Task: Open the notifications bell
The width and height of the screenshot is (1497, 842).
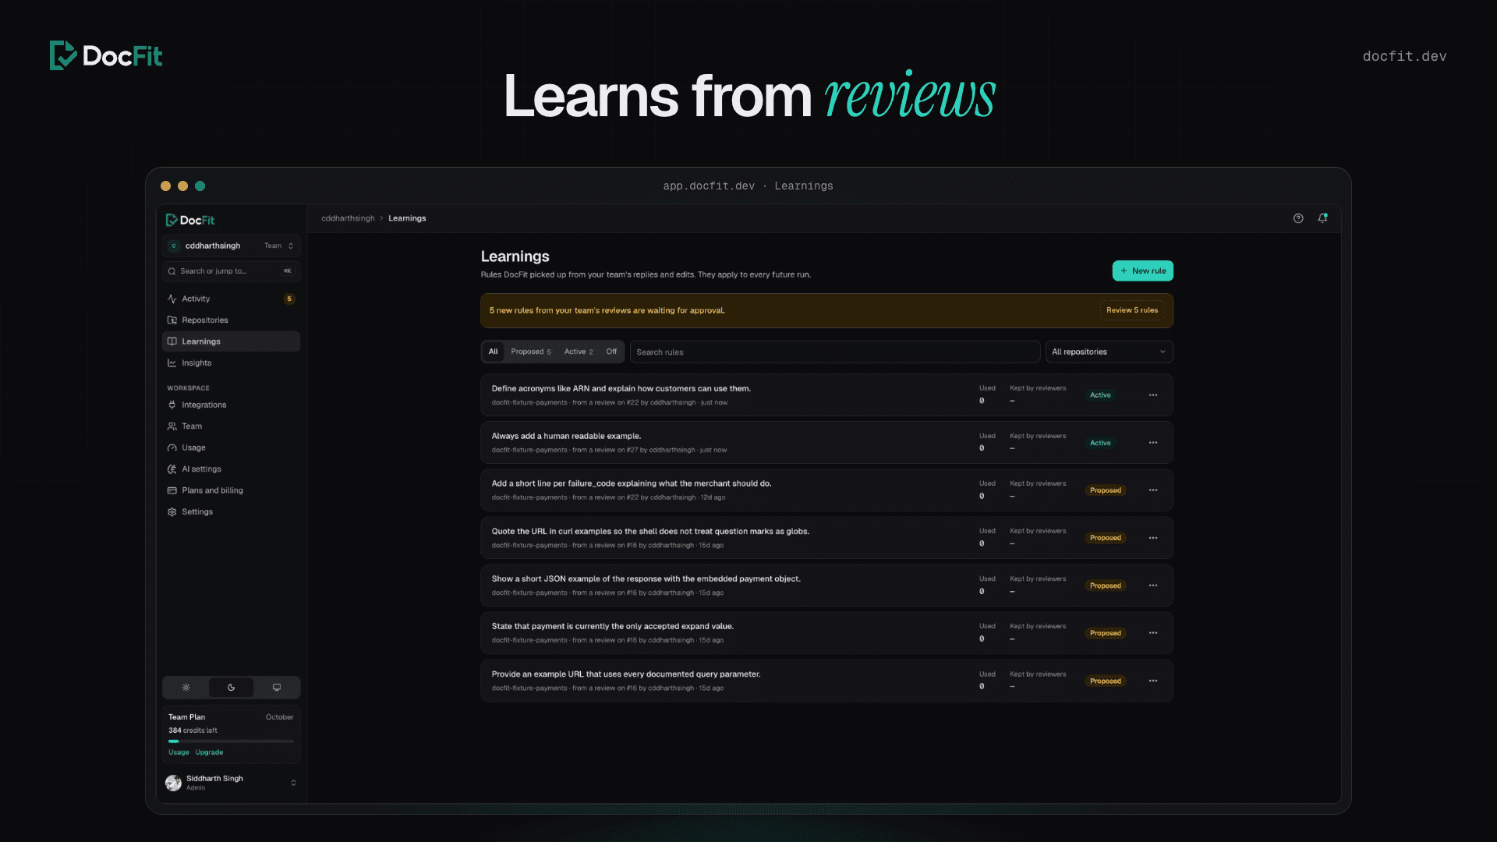Action: tap(1322, 218)
